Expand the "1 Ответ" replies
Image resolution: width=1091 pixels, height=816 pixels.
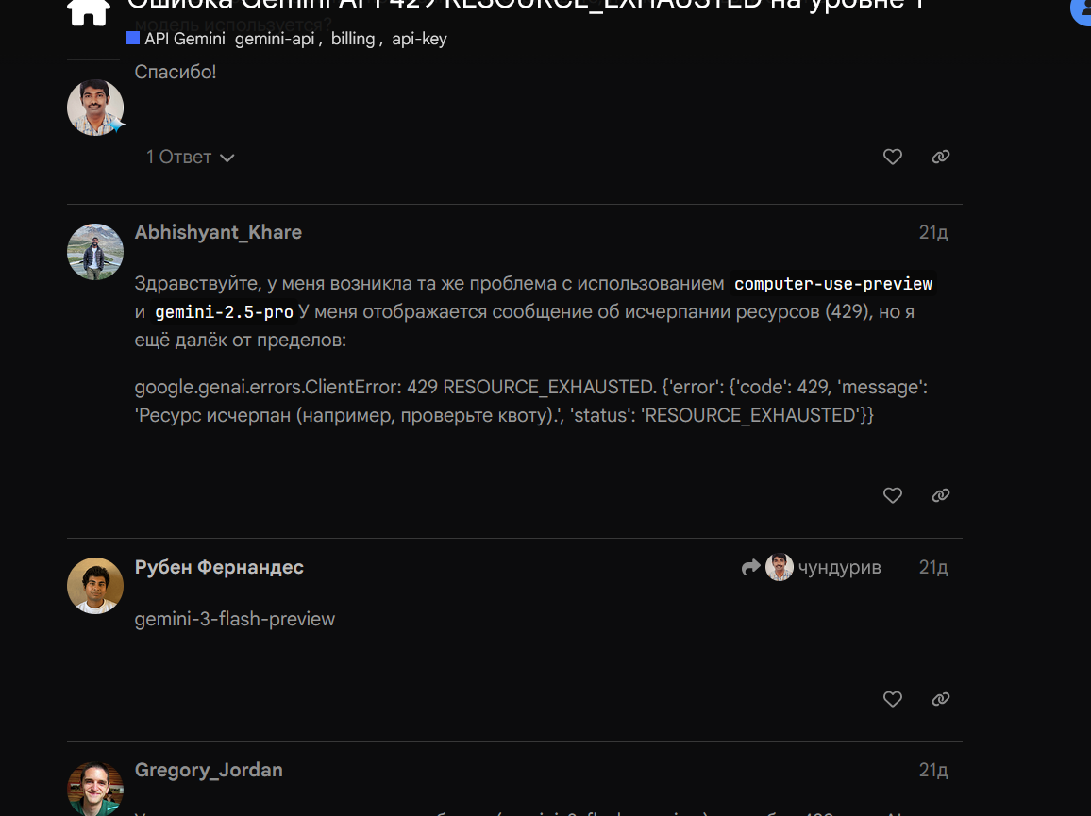coord(190,158)
